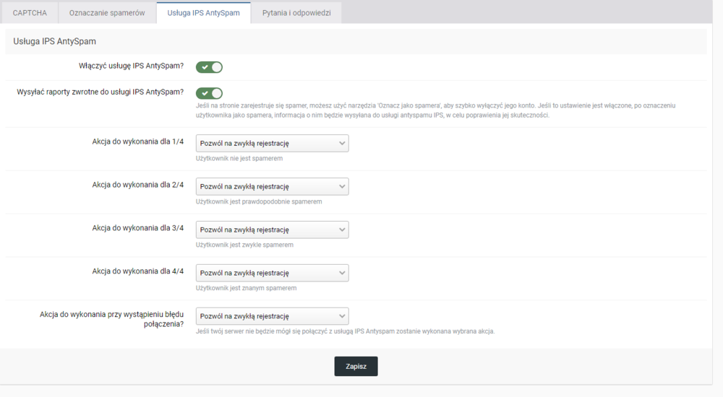Image resolution: width=723 pixels, height=397 pixels.
Task: Expand the Akcja do wykonania dla 2/4 dropdown
Action: point(272,187)
